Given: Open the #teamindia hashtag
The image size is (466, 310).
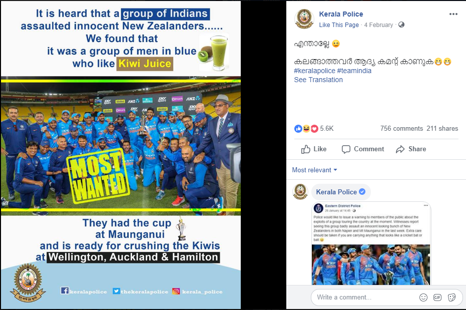Looking at the screenshot, I should pyautogui.click(x=354, y=71).
